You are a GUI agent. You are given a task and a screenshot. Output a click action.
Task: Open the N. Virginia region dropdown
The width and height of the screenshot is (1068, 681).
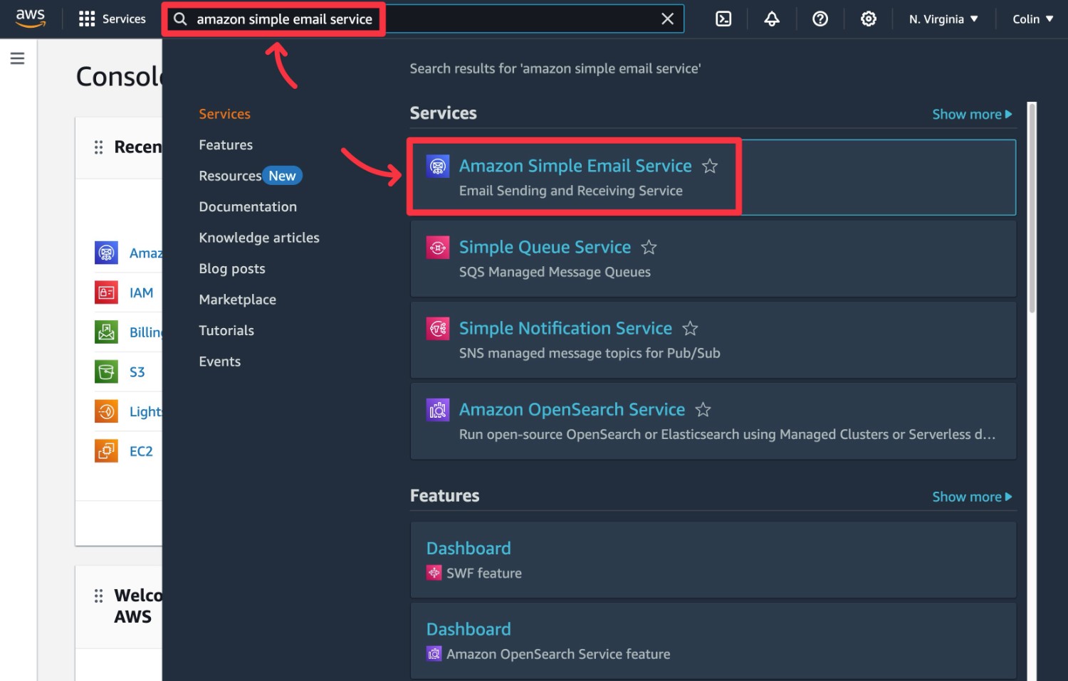click(x=943, y=19)
